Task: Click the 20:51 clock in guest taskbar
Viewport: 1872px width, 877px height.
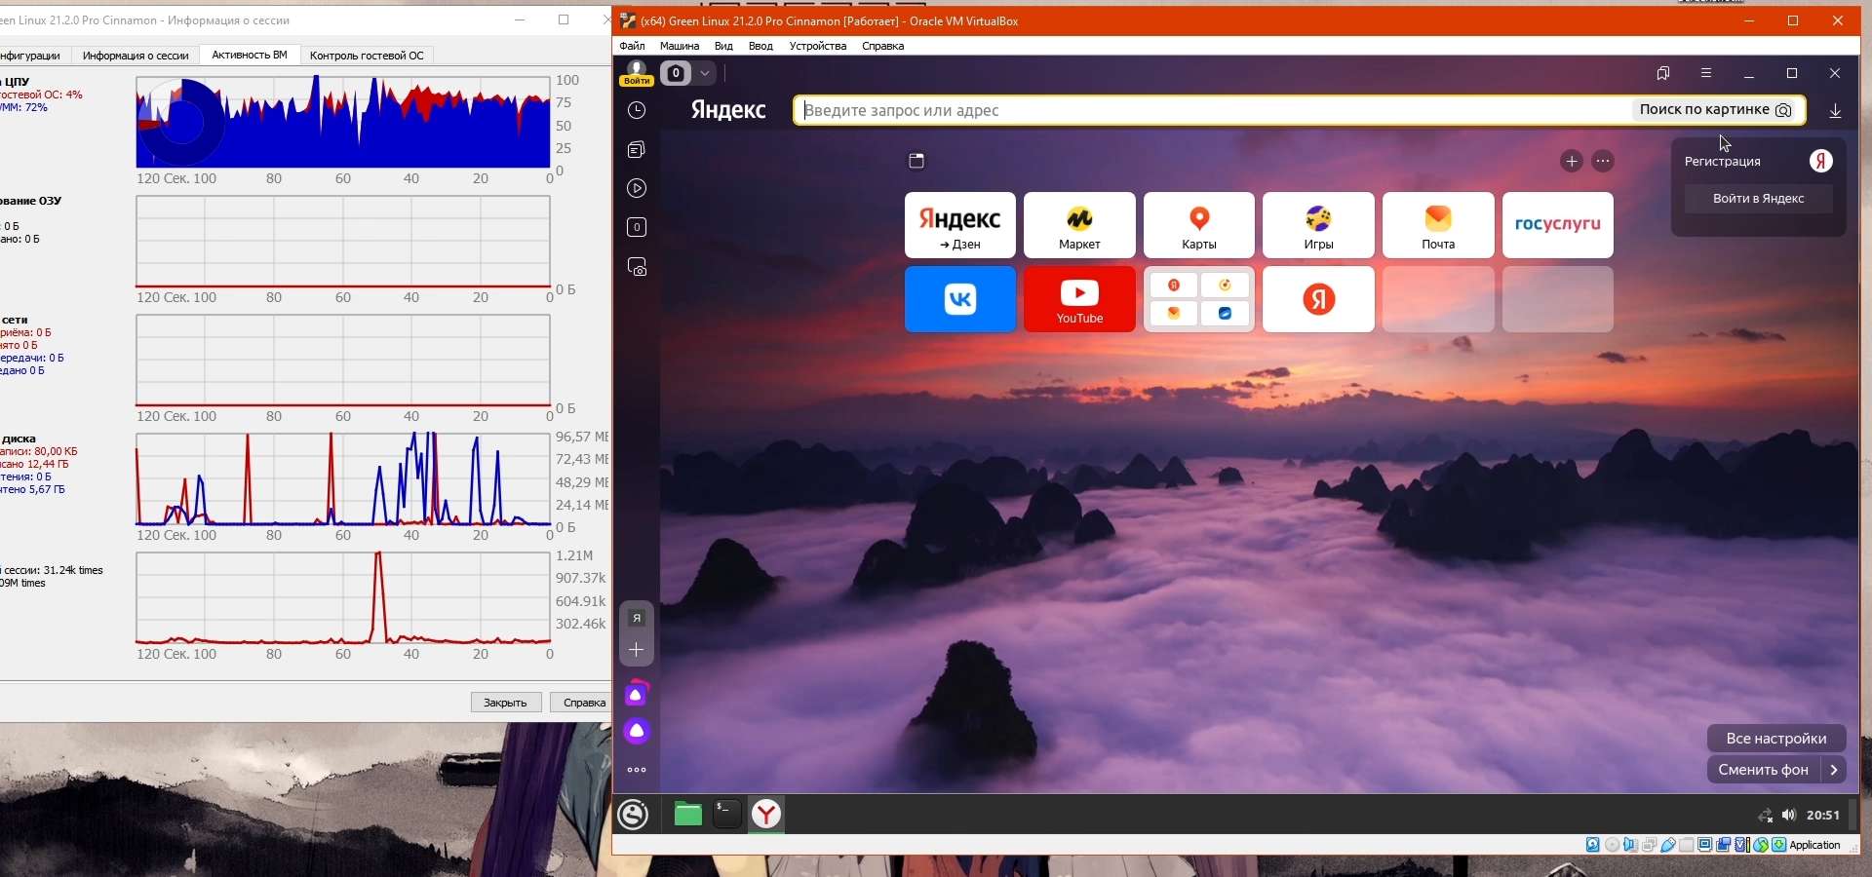Action: [x=1823, y=816]
